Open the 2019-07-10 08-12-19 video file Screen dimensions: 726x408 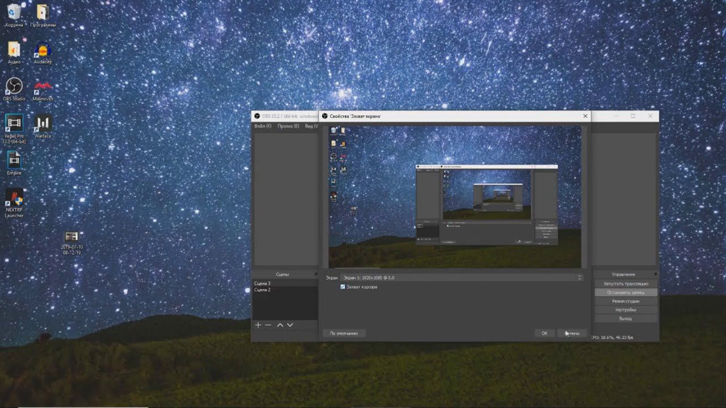click(72, 243)
